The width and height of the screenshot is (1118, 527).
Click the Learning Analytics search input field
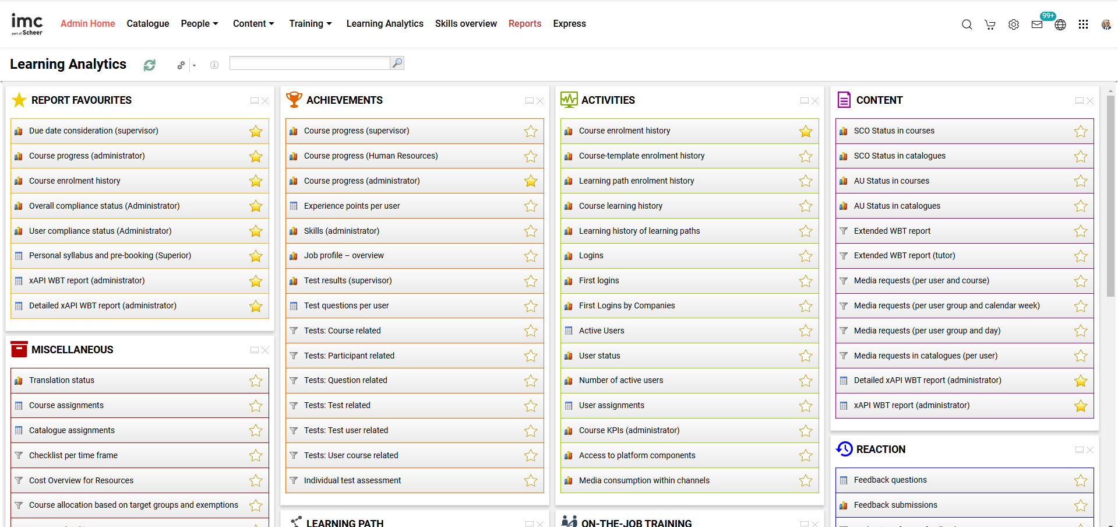pos(309,63)
